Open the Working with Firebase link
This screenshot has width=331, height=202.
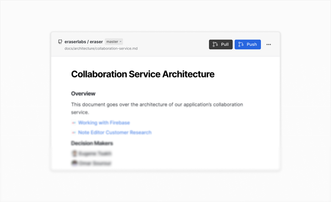tap(104, 123)
